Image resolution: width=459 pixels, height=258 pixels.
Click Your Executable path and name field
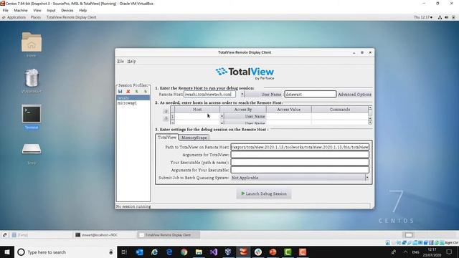(300, 163)
